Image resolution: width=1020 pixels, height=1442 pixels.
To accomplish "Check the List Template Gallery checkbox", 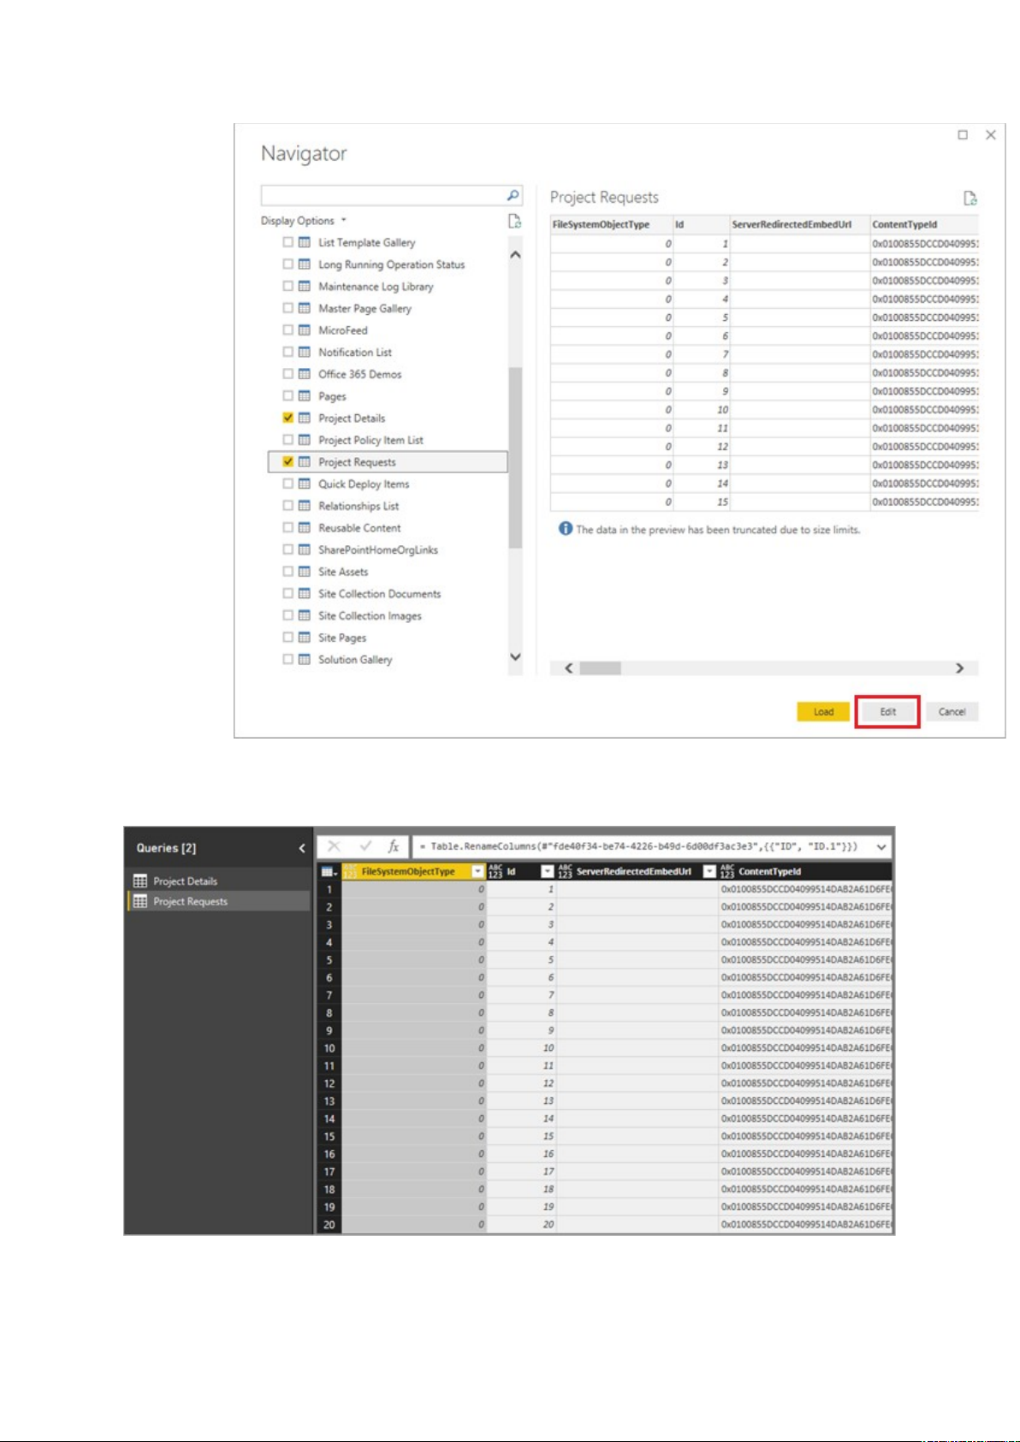I will 288,242.
